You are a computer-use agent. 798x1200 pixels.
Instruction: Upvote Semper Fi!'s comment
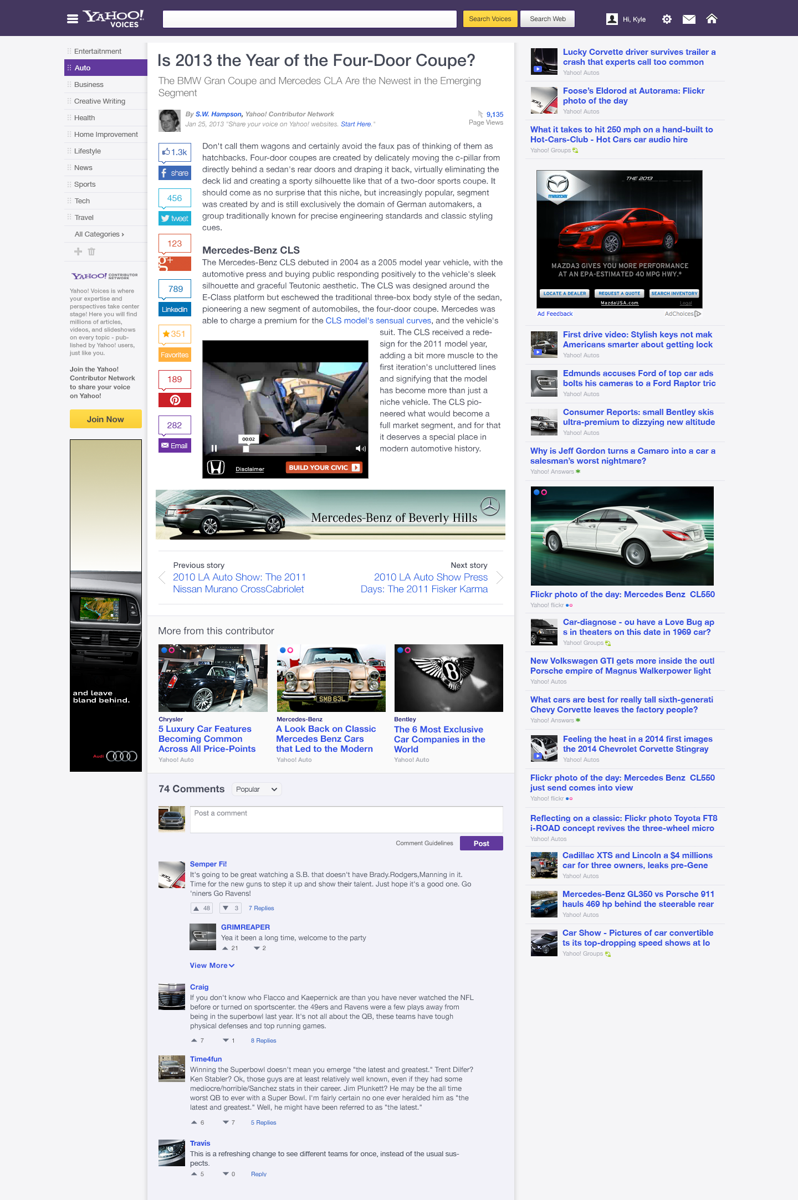[202, 908]
